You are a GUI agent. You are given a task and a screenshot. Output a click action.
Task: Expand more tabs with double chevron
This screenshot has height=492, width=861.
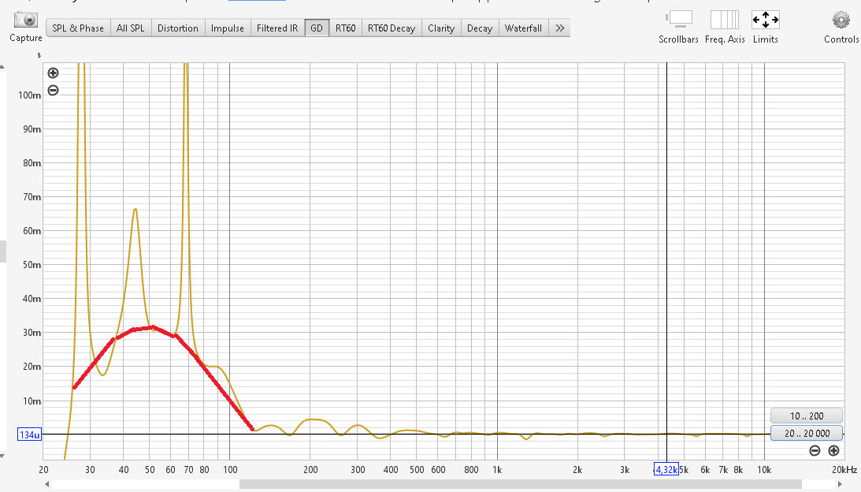tap(559, 28)
